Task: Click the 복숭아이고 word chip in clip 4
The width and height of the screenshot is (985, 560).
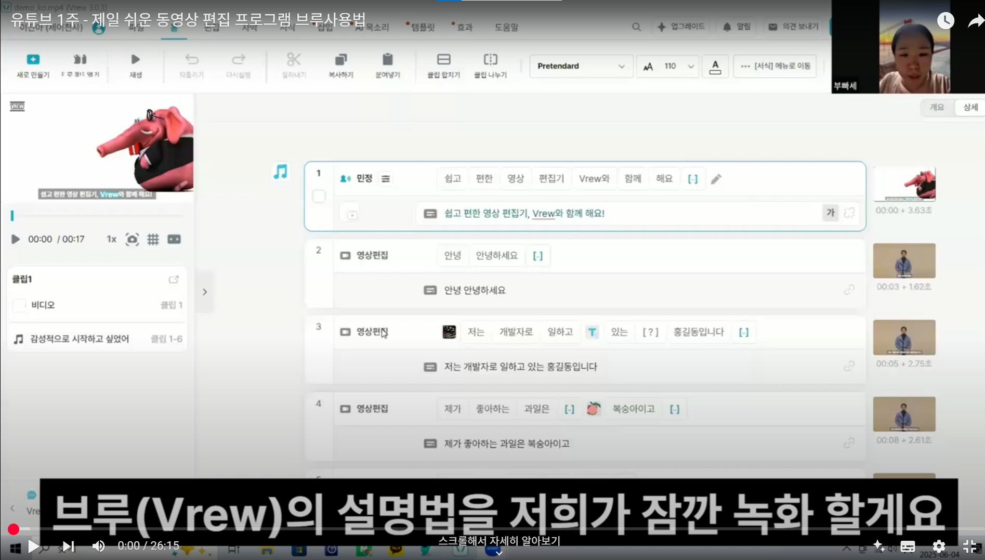Action: tap(634, 409)
